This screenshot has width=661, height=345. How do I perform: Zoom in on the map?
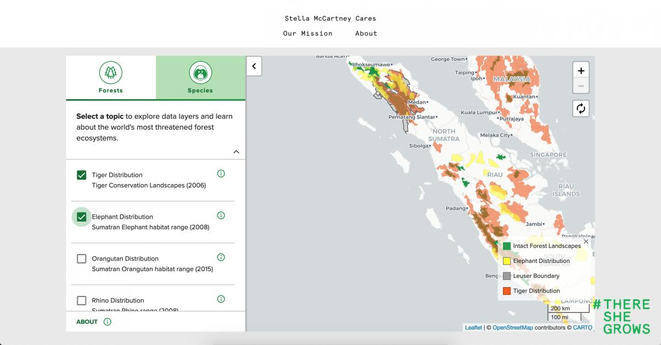(581, 71)
